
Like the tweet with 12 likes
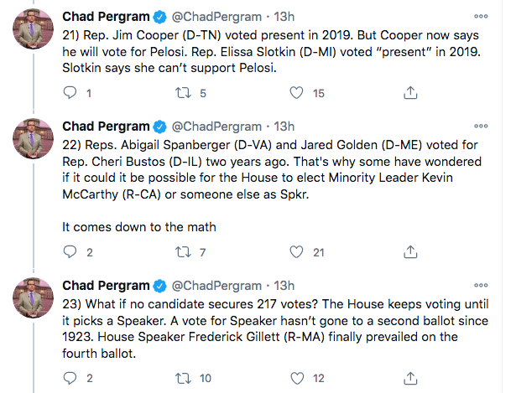coord(297,378)
